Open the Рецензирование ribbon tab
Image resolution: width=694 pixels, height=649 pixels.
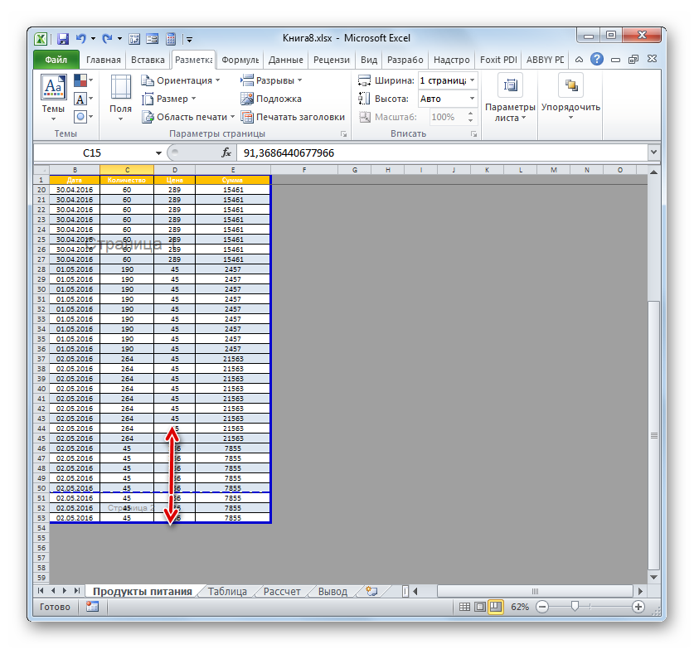pyautogui.click(x=331, y=60)
